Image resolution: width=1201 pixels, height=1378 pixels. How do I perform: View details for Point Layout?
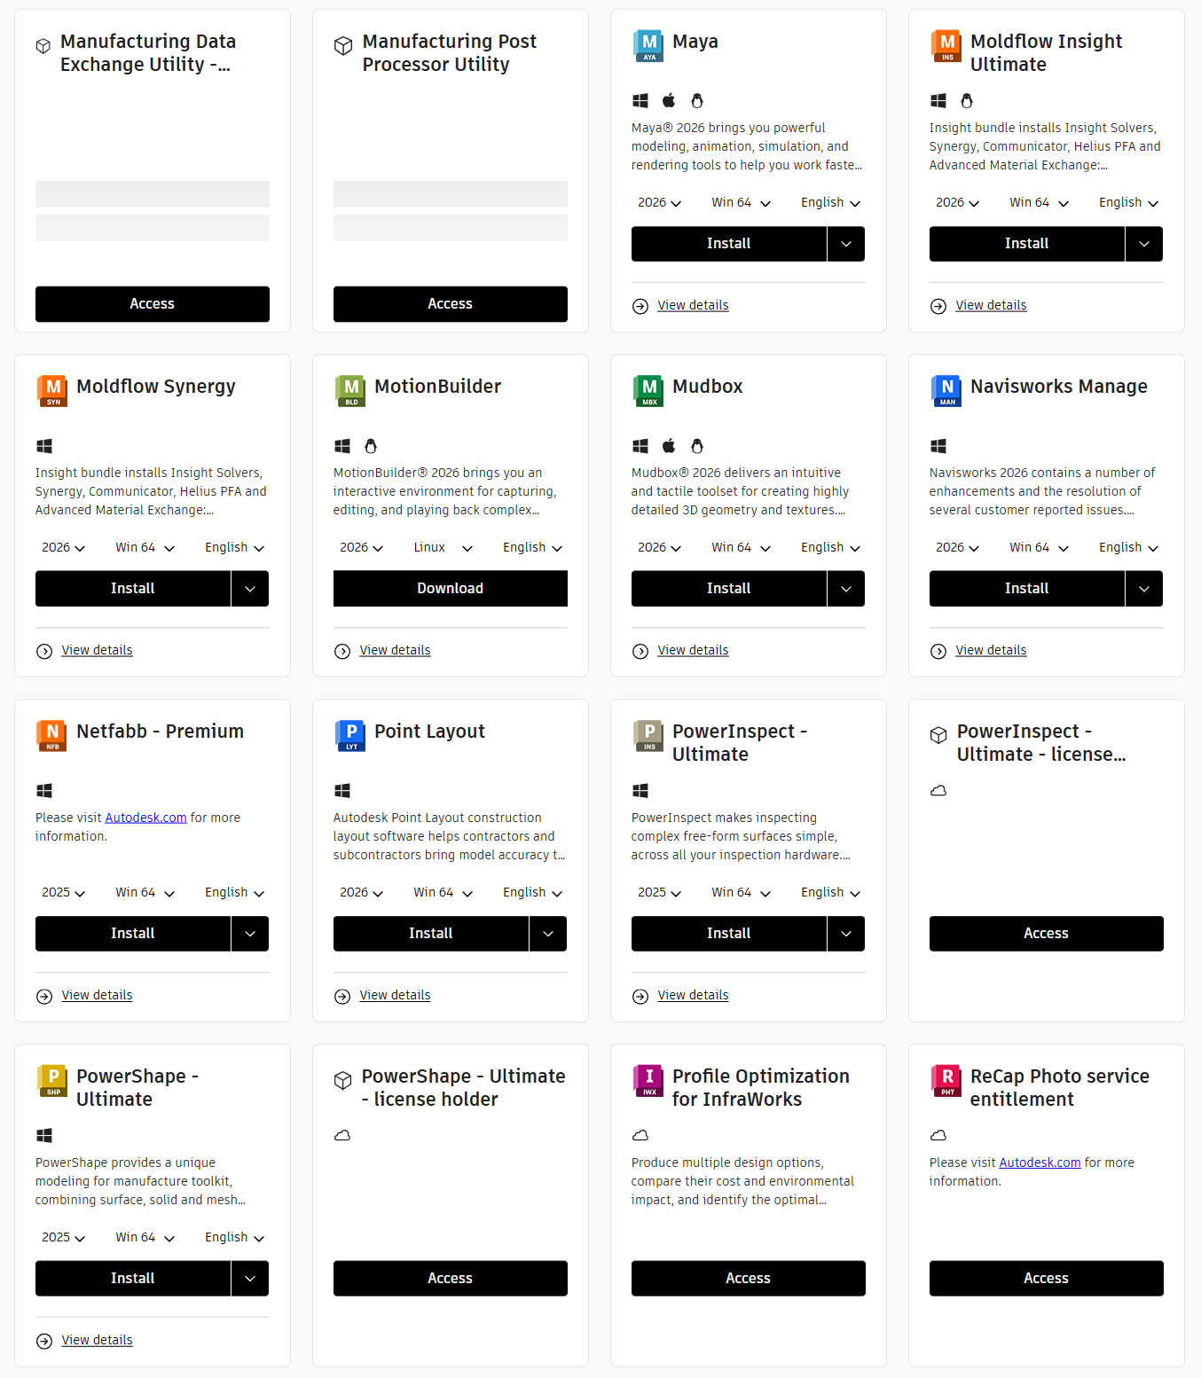395,995
